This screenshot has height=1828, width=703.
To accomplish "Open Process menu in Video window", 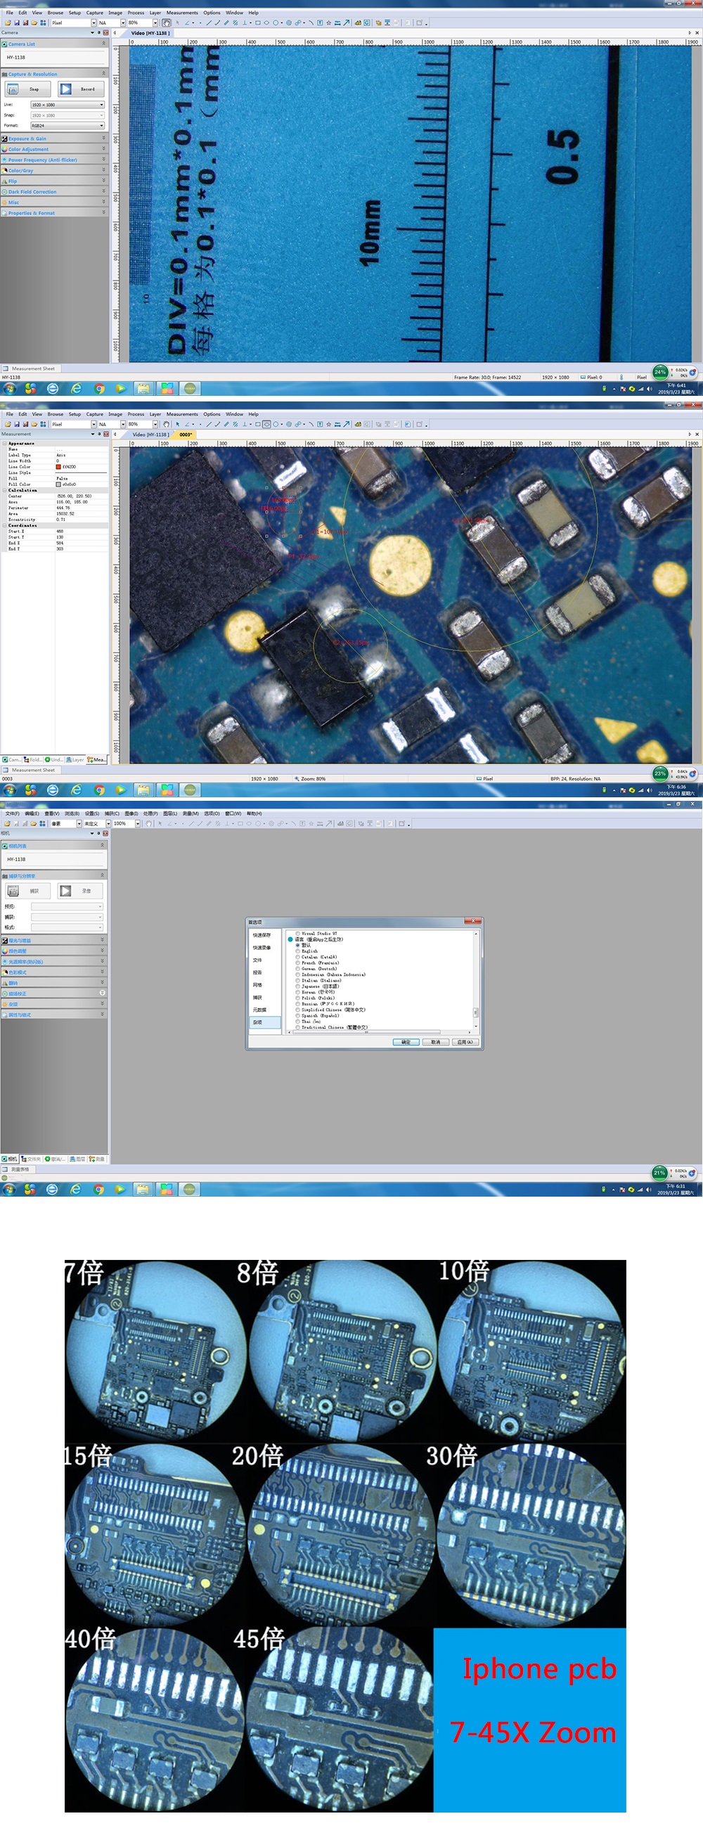I will point(136,13).
